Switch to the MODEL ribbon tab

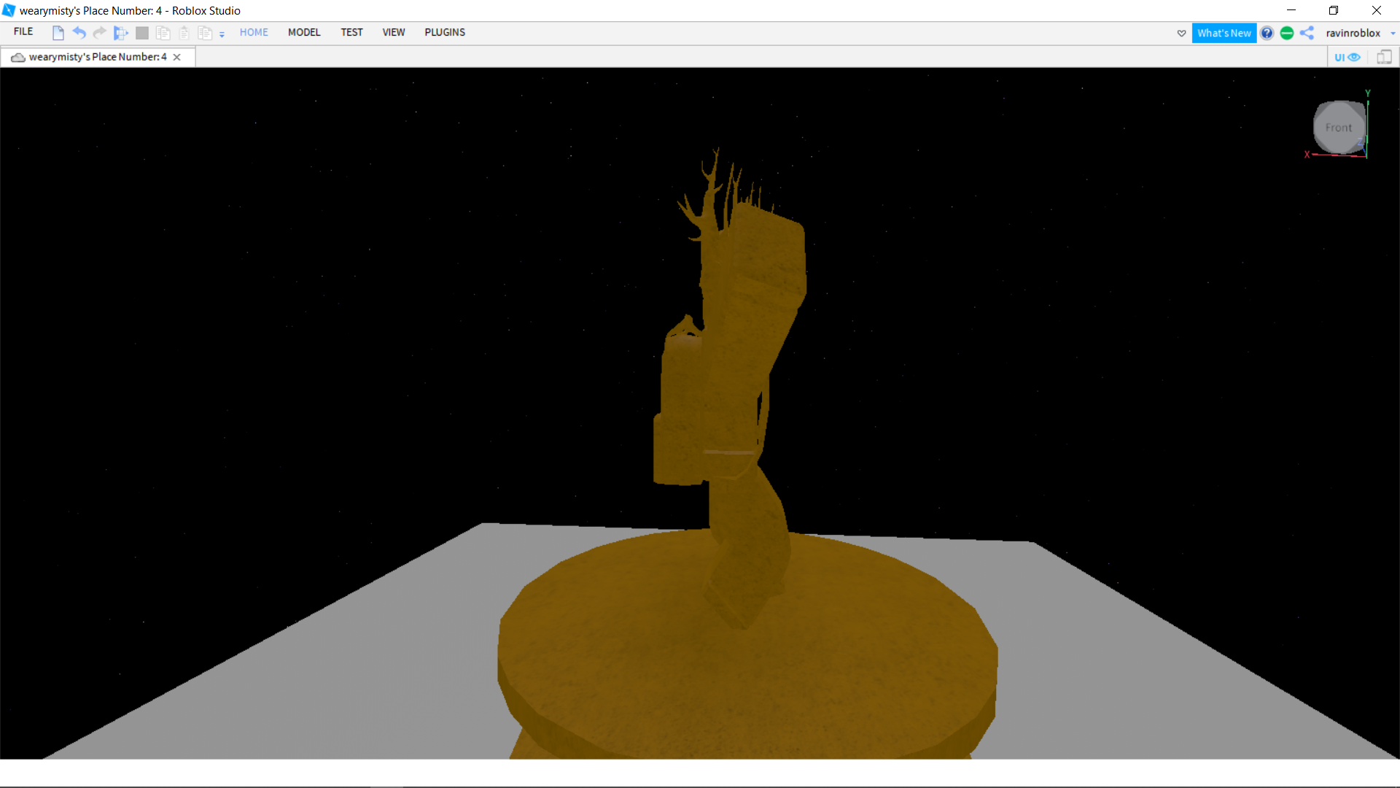click(x=304, y=32)
